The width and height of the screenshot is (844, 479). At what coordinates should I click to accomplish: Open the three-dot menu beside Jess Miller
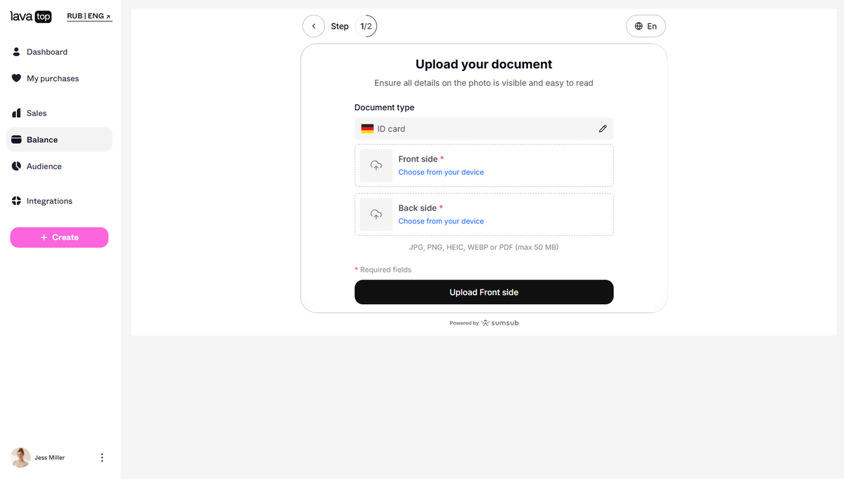tap(102, 457)
